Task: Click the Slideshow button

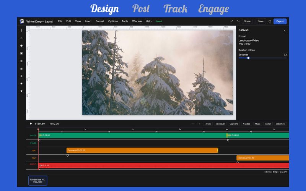Action: (280, 124)
